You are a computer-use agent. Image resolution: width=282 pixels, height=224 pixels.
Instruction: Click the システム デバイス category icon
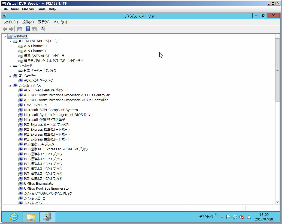[x=16, y=85]
